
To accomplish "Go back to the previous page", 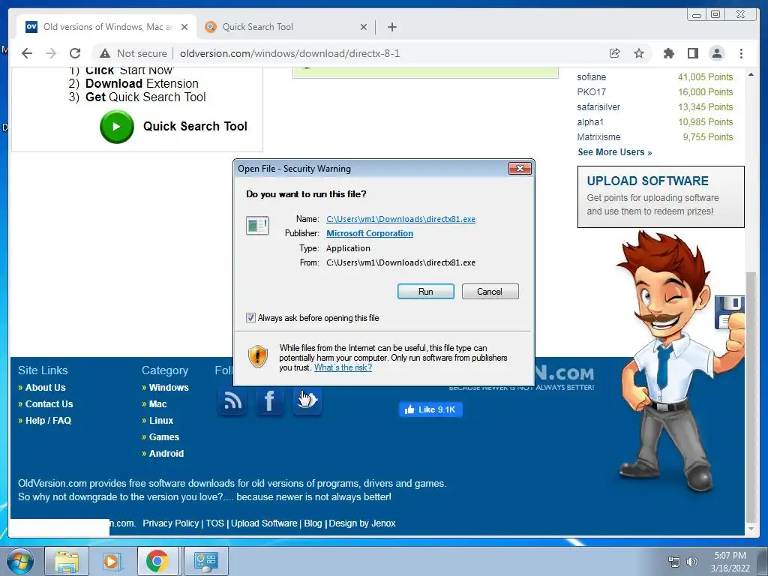I will pyautogui.click(x=27, y=53).
